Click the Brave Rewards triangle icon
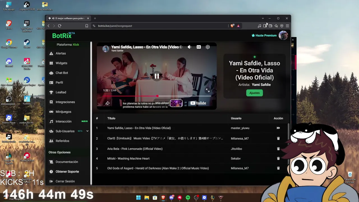The image size is (359, 202). [x=238, y=26]
